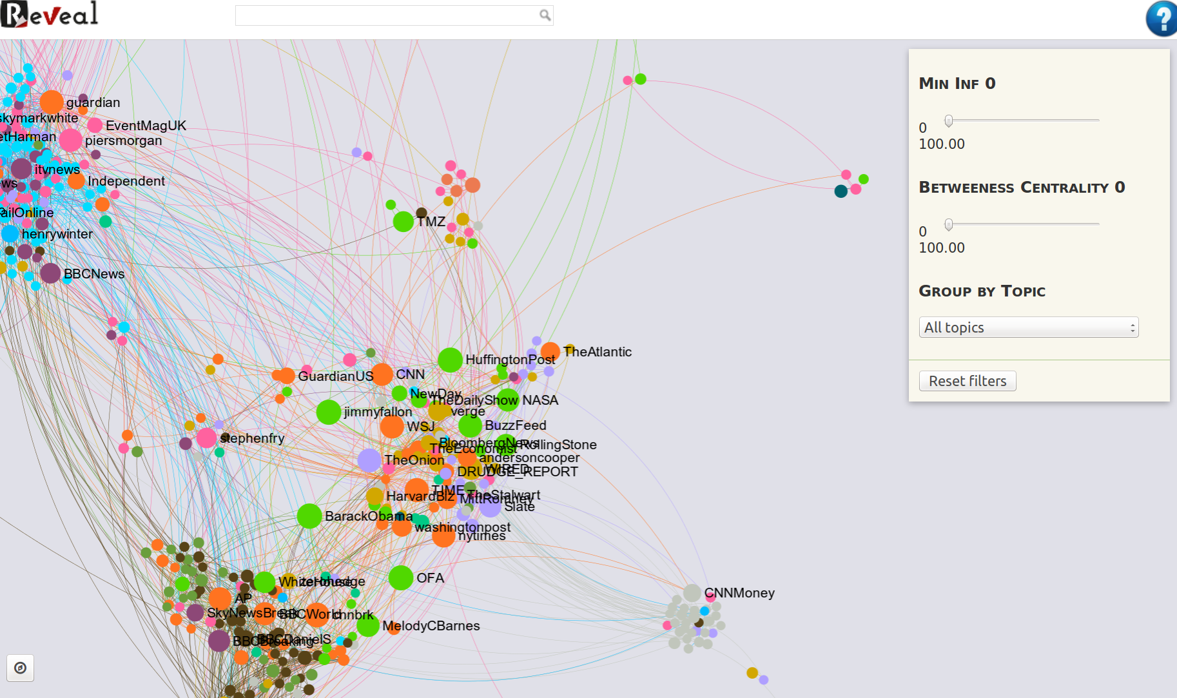
Task: Select the OFA green node
Action: click(401, 577)
